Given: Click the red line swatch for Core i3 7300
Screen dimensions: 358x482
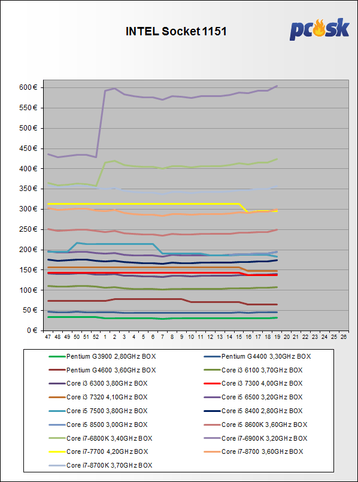Looking at the screenshot, I should (212, 384).
